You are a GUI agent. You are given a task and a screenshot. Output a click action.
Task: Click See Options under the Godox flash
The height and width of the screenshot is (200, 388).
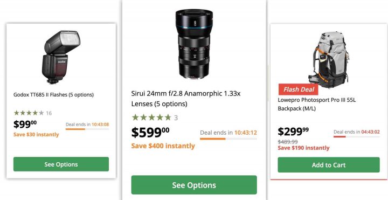(x=61, y=164)
